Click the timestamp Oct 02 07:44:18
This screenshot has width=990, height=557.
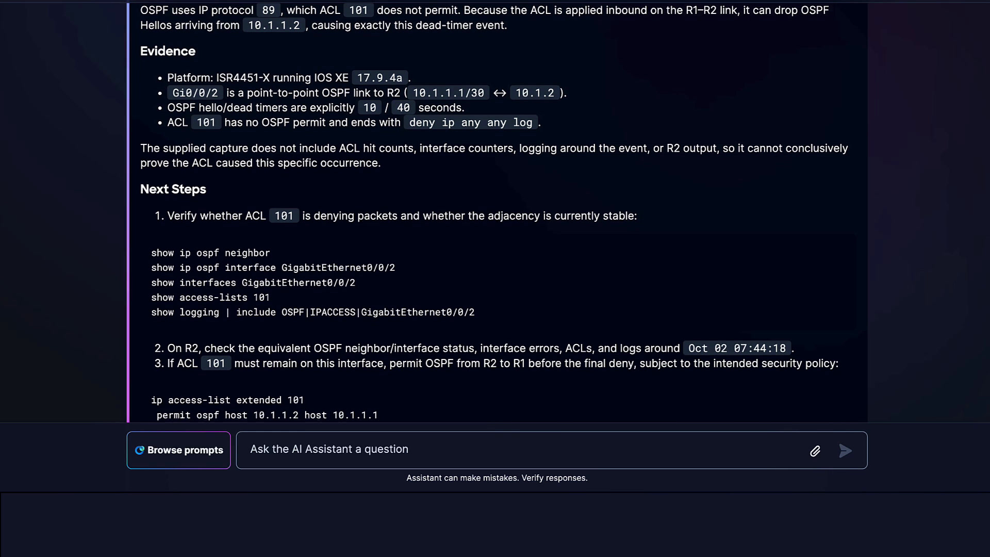click(x=737, y=349)
